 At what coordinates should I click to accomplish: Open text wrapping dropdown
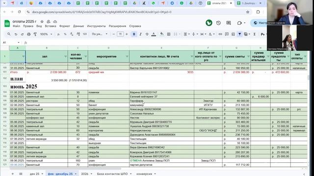pyautogui.click(x=203, y=34)
